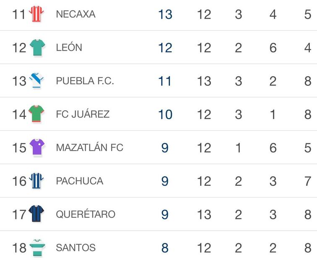Click Necaxa's 13 points value

[165, 14]
